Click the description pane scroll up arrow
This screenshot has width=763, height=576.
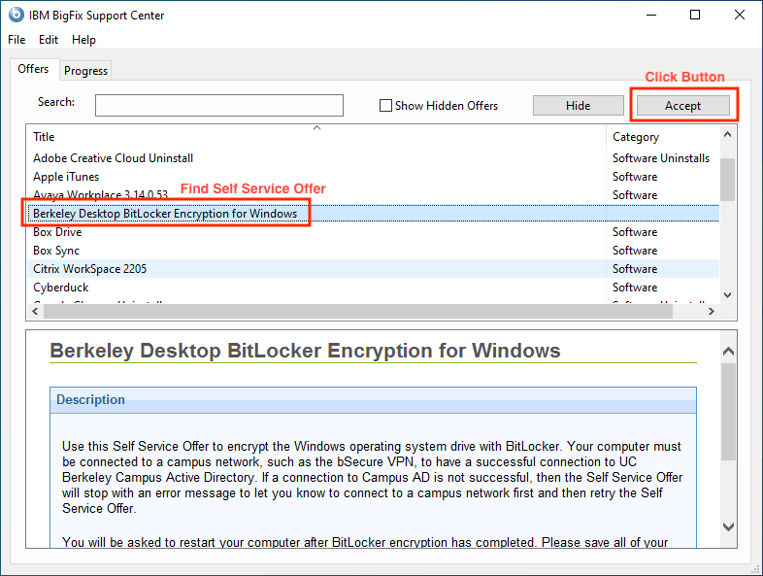click(728, 351)
